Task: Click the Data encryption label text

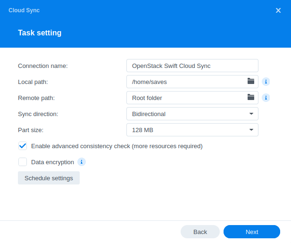Action: tap(52, 162)
